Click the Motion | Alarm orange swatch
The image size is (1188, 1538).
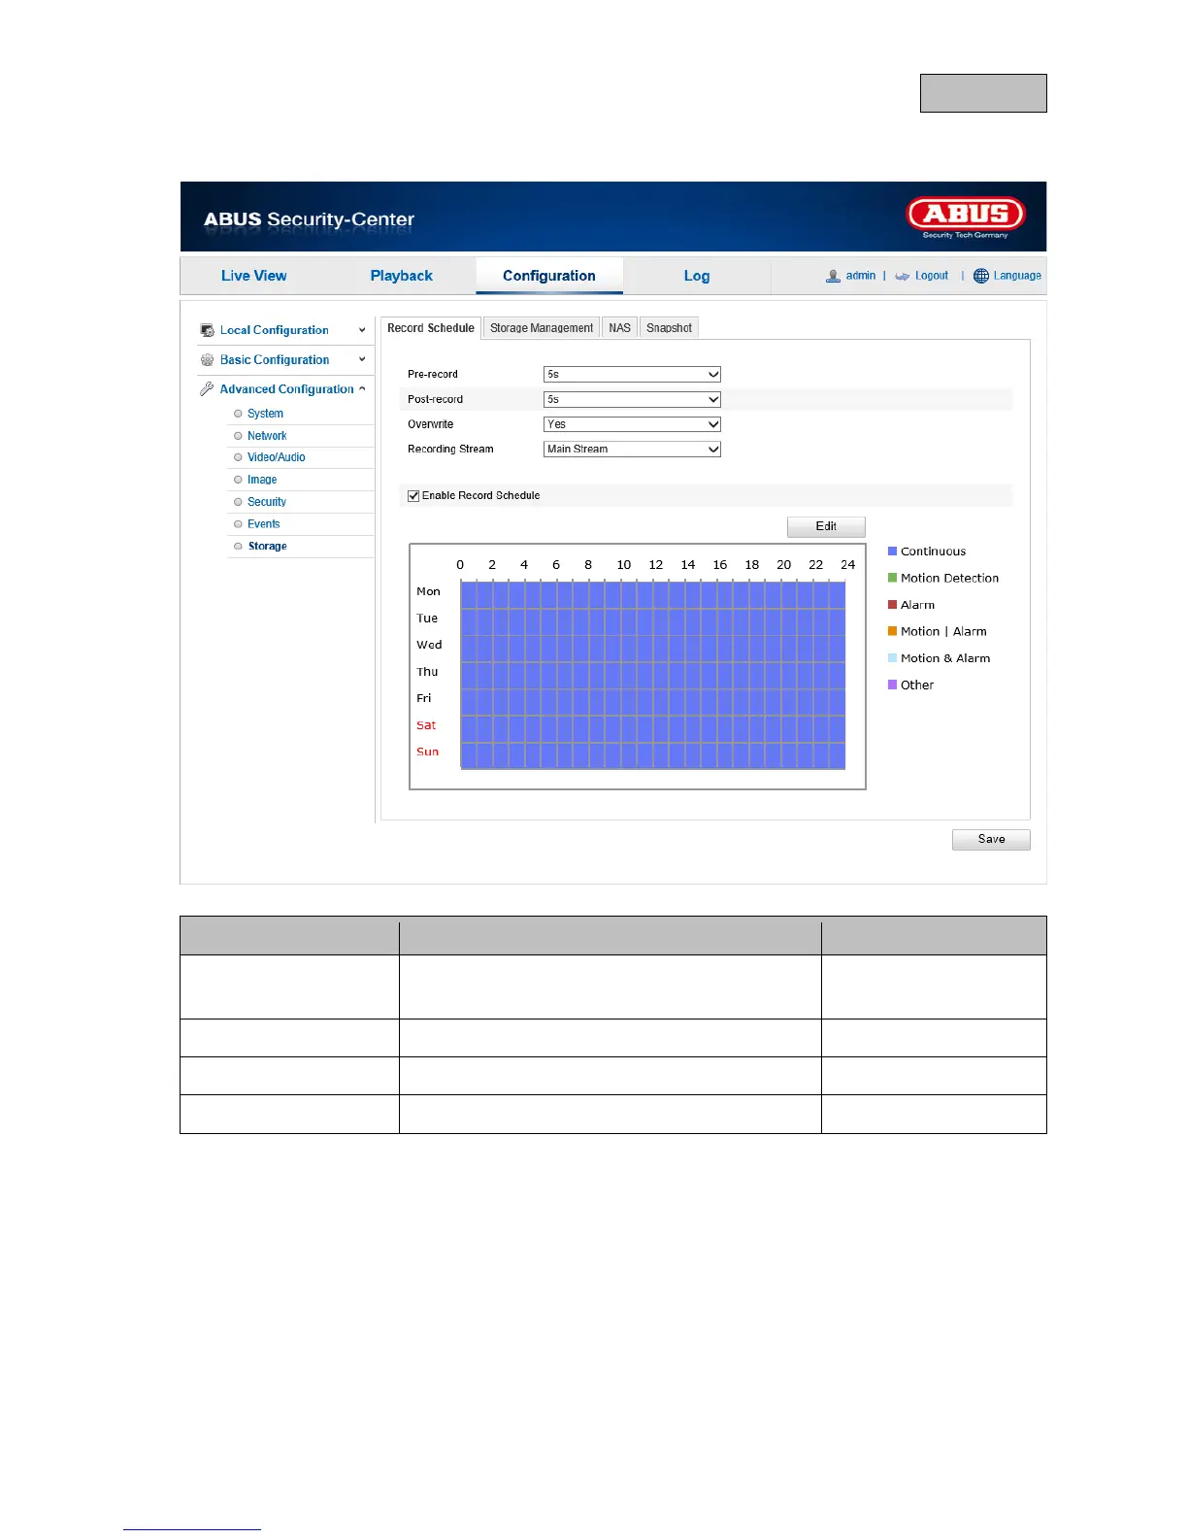pos(892,631)
